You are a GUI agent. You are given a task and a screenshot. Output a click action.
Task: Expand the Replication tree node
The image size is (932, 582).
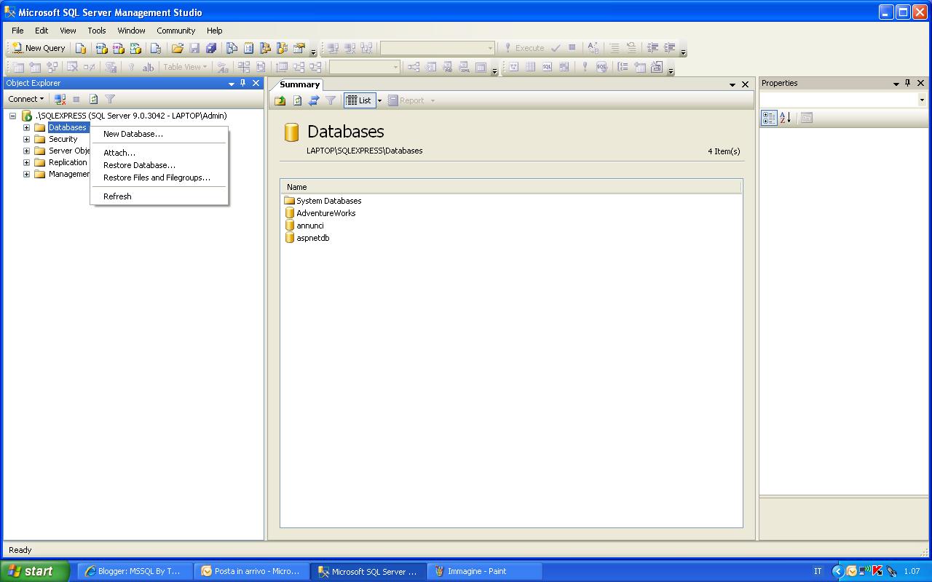[27, 162]
